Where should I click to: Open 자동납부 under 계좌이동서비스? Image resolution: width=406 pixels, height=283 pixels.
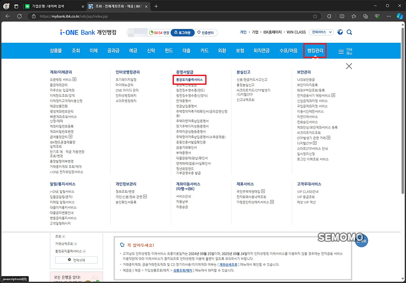coord(182,202)
